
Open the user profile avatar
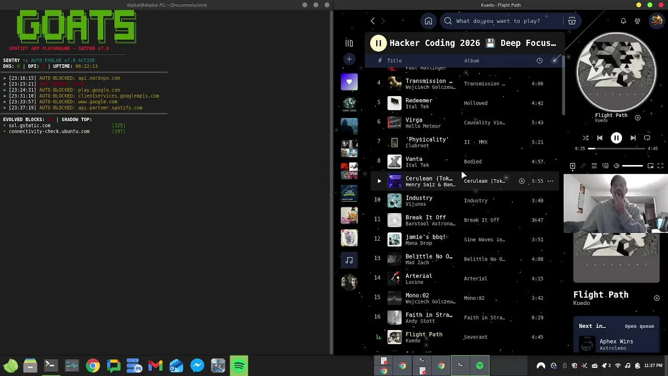coord(656,21)
